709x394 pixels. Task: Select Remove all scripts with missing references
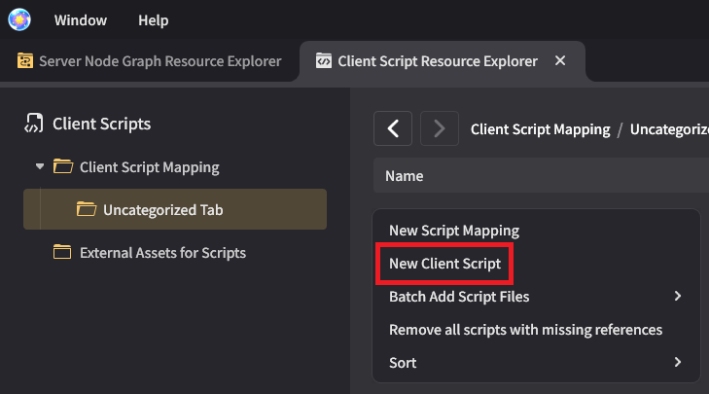coord(525,330)
